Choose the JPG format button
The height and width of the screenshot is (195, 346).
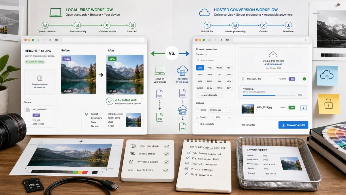click(200, 68)
